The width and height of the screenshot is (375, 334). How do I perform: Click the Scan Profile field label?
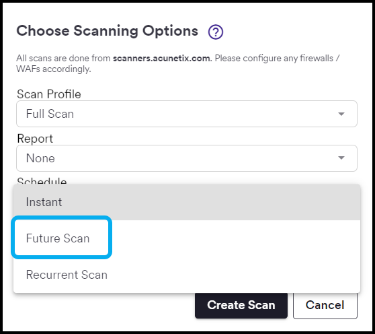point(49,94)
